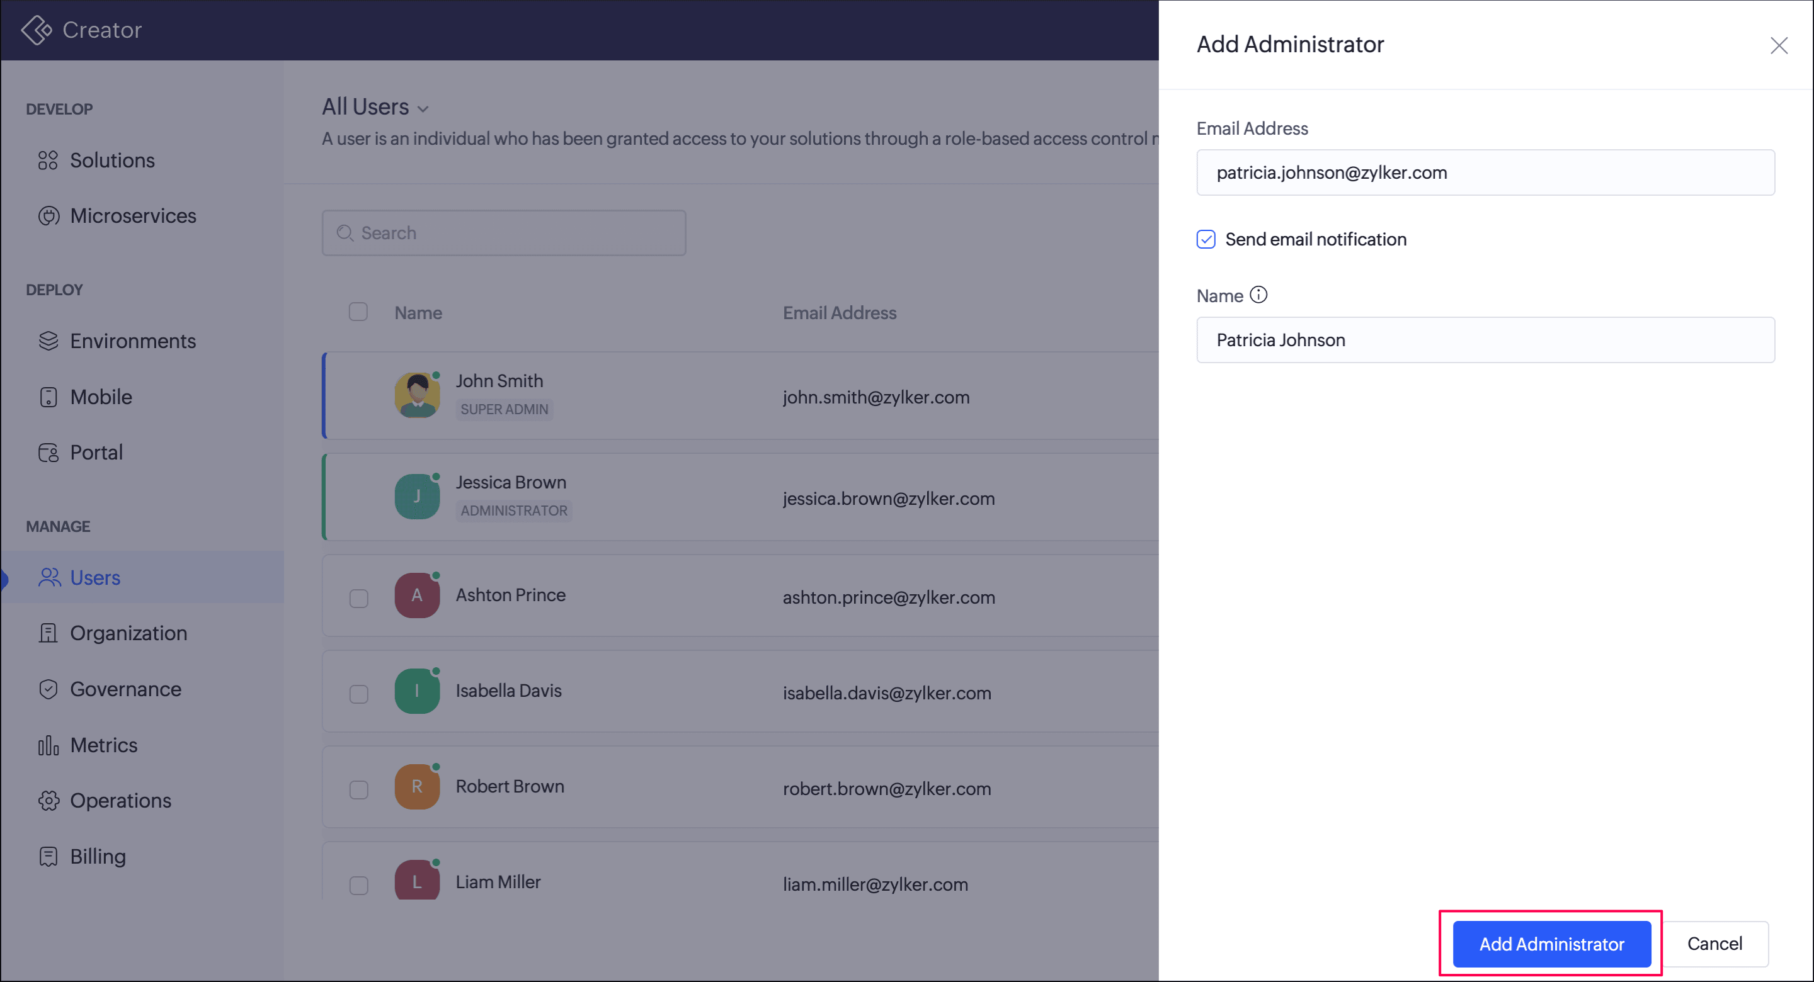Click the Metrics bar chart icon
This screenshot has width=1814, height=982.
48,745
